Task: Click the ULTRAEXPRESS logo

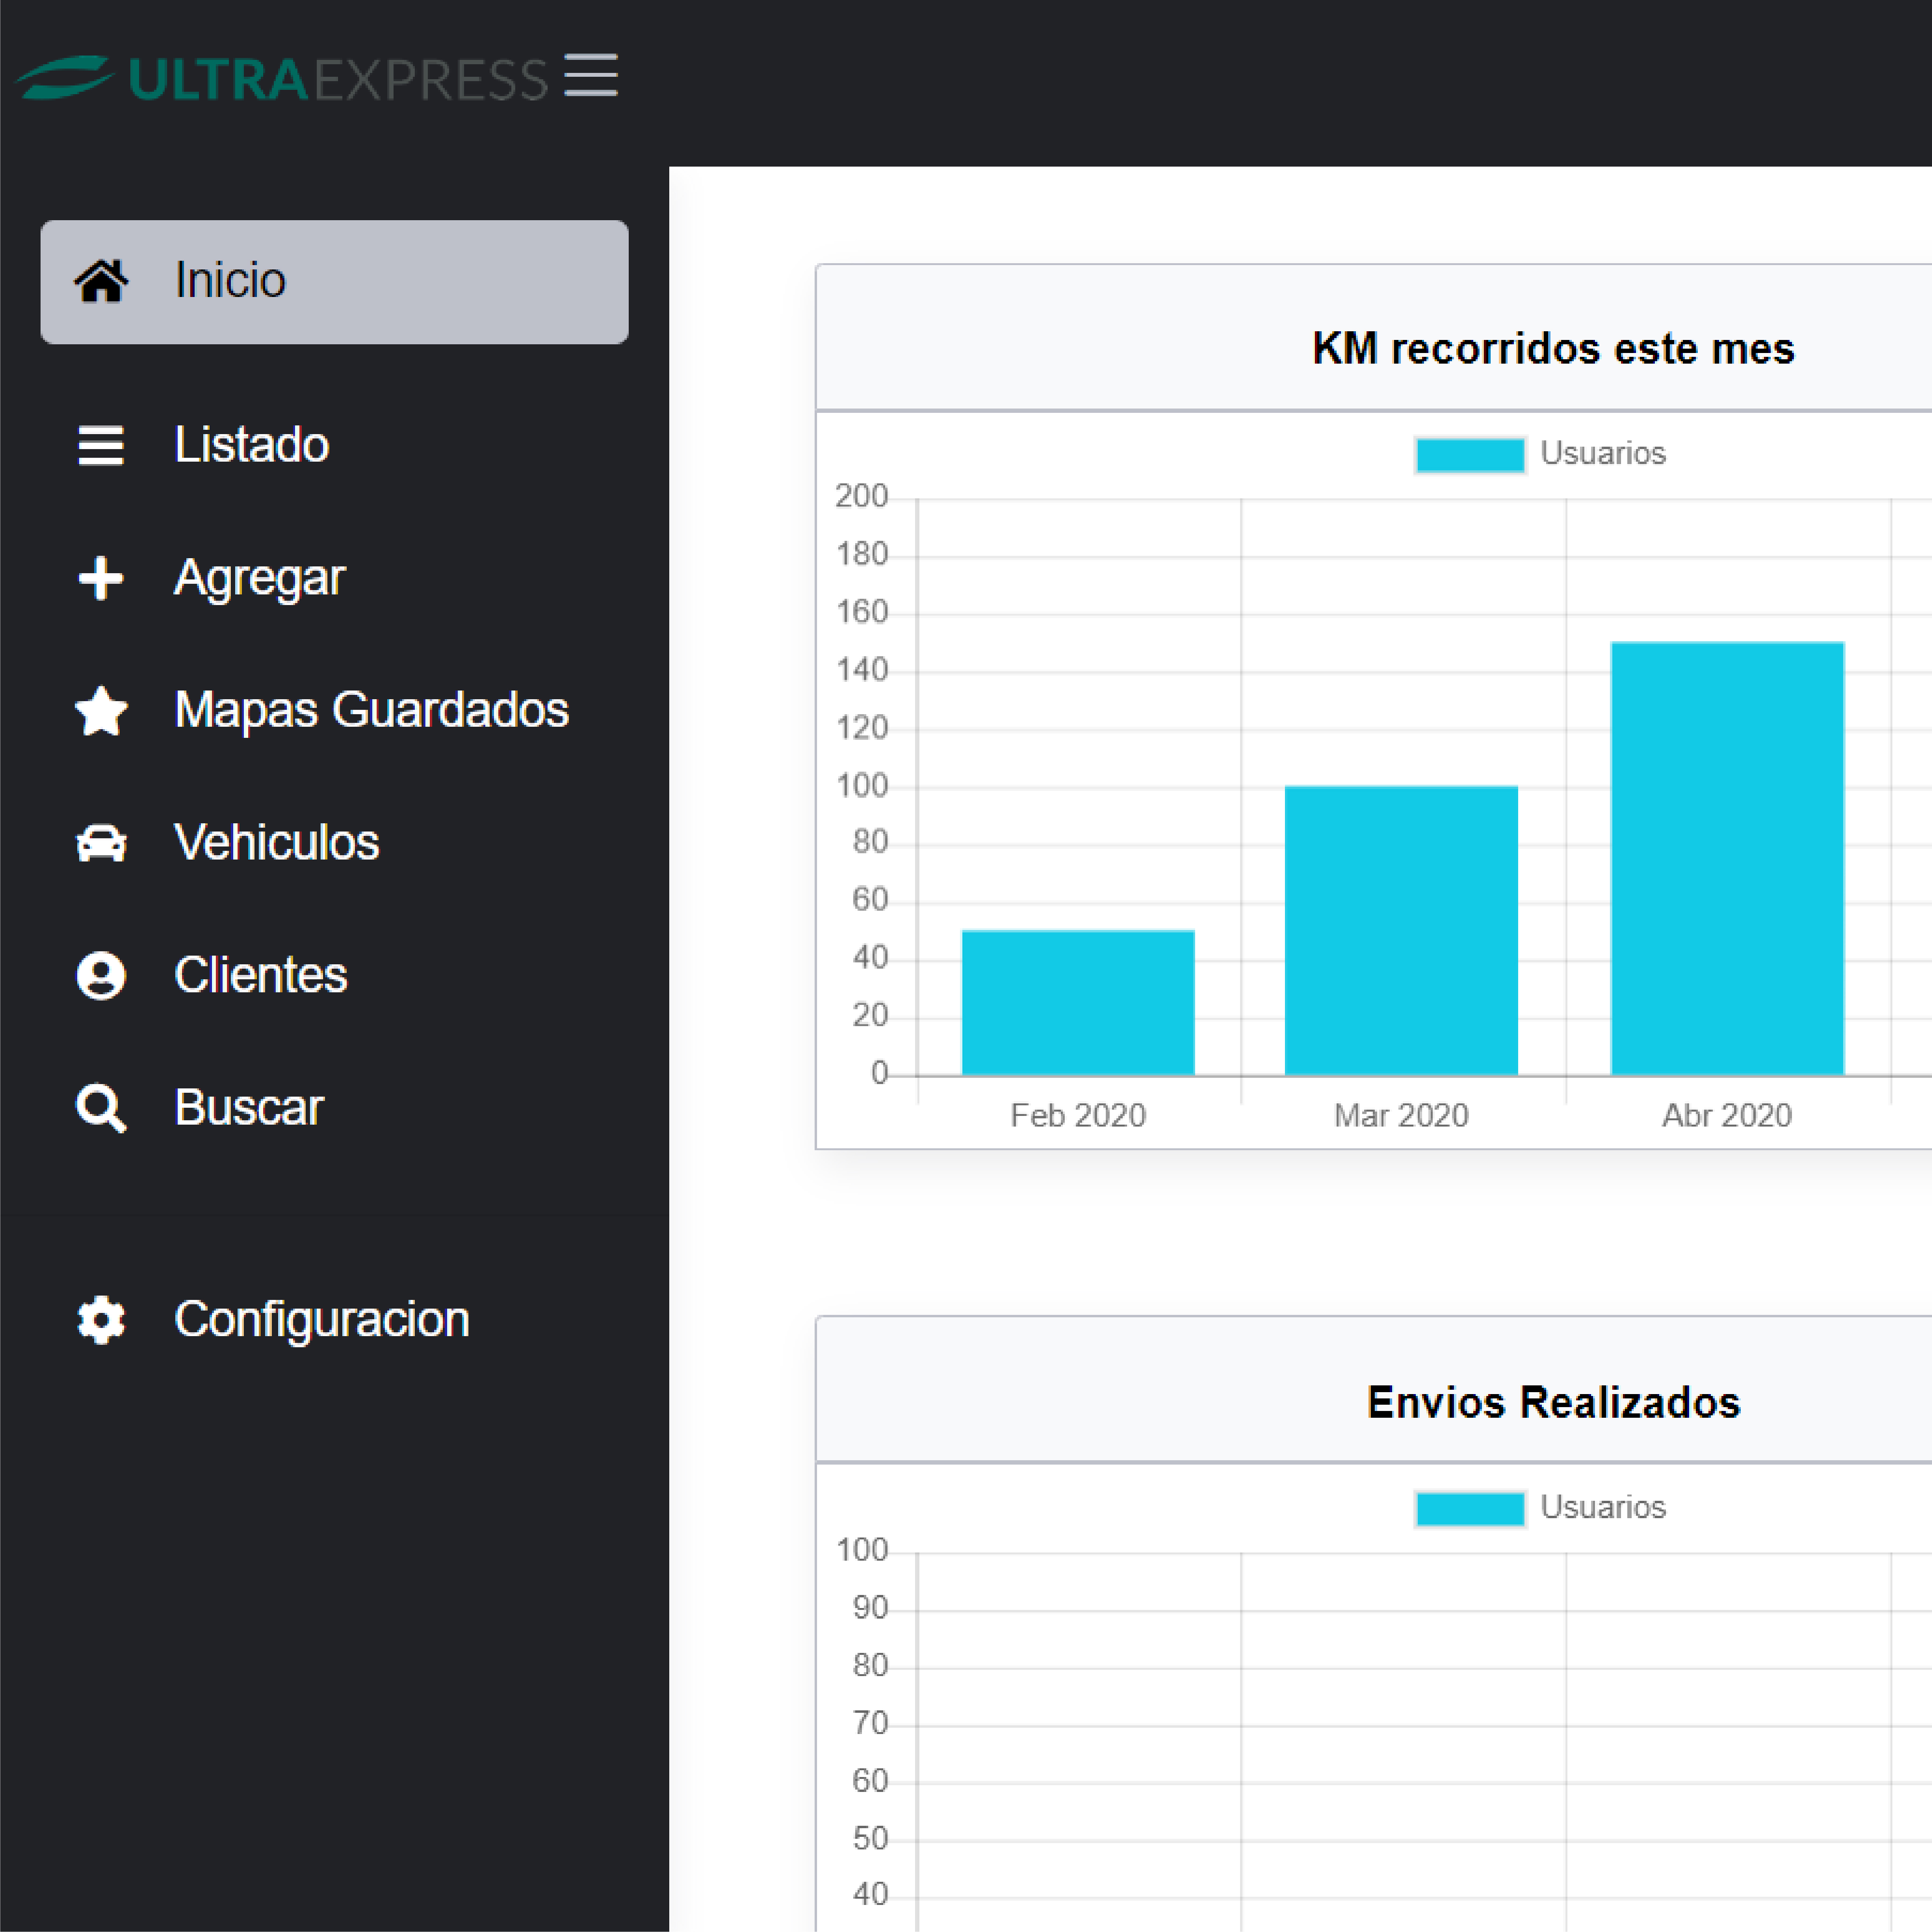Action: click(282, 78)
